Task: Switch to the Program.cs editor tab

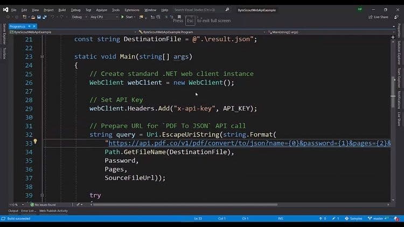Action: pyautogui.click(x=18, y=26)
